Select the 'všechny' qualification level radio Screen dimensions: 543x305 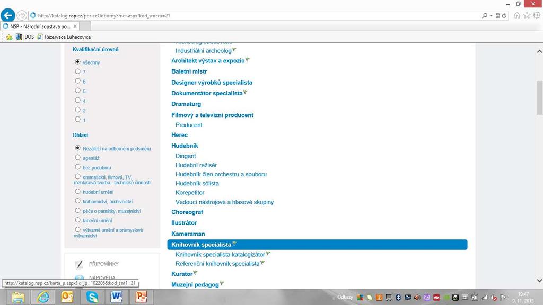[77, 62]
